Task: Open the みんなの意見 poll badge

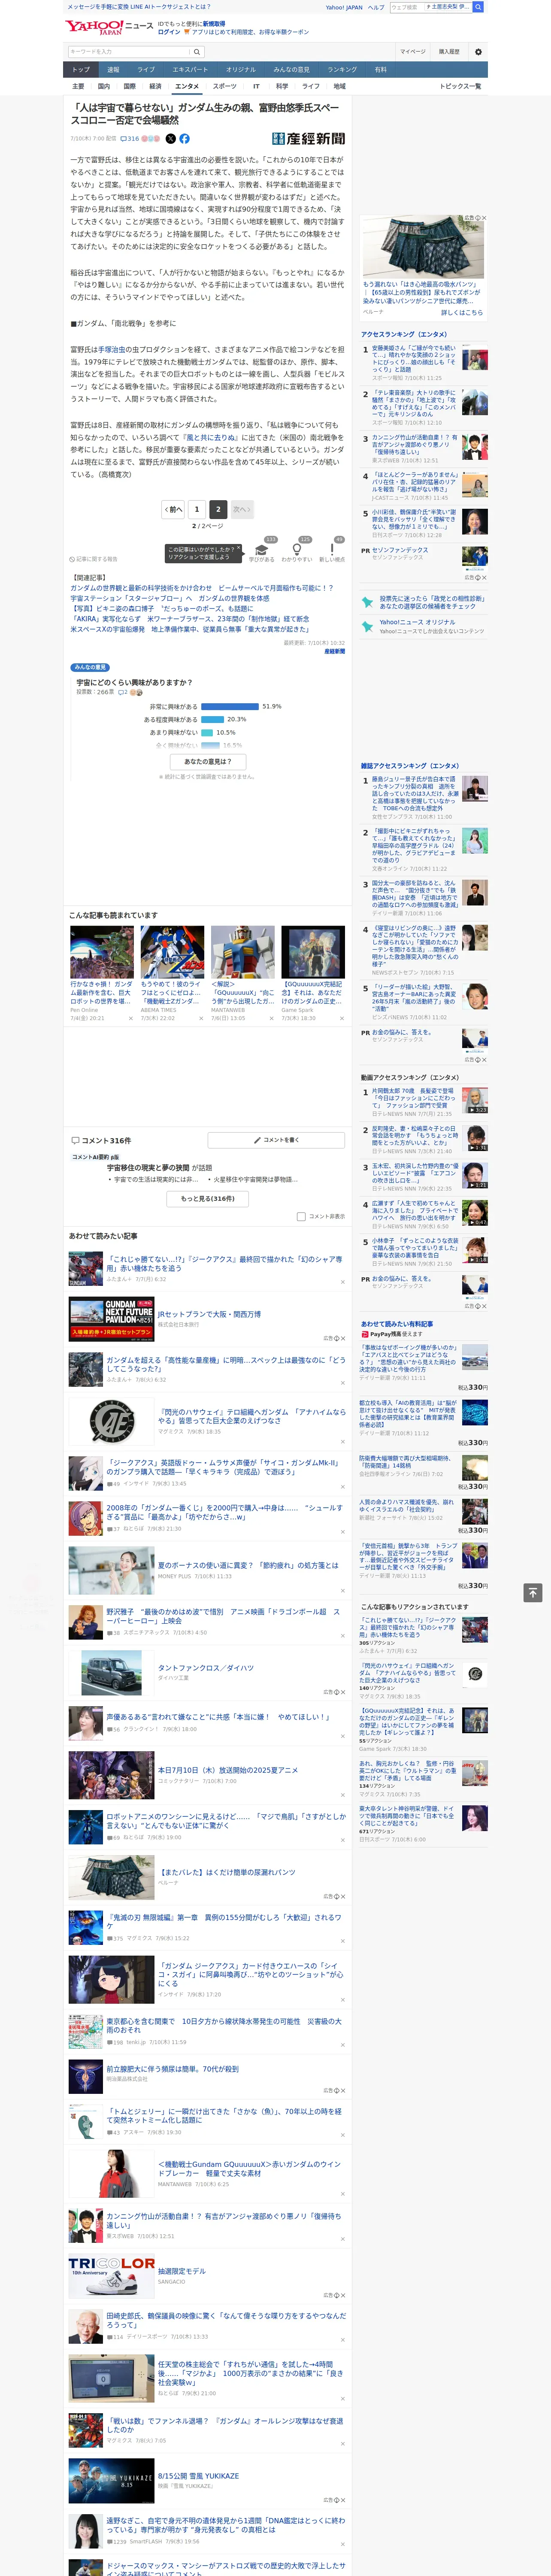Action: [x=90, y=667]
